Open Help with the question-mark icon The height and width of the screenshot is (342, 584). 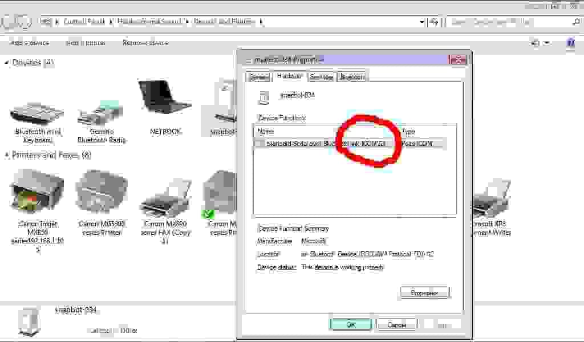[570, 43]
